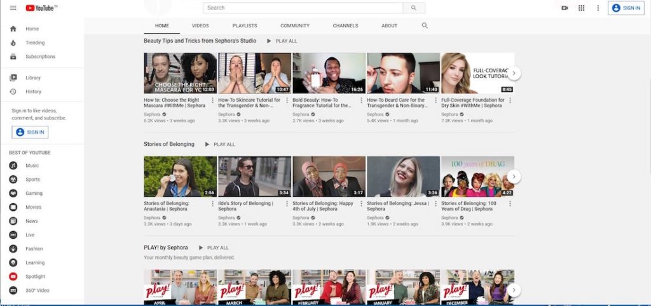Show more Stories of Belonging videos arrow
This screenshot has height=306, width=651.
pos(514,176)
